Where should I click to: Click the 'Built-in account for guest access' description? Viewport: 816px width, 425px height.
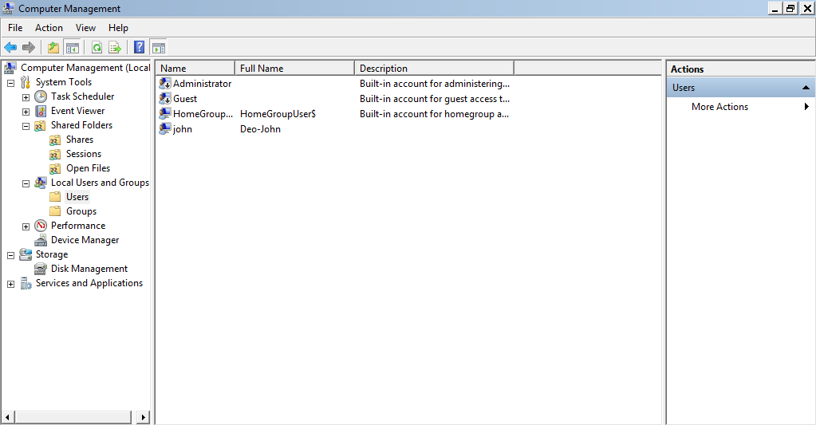tap(435, 99)
